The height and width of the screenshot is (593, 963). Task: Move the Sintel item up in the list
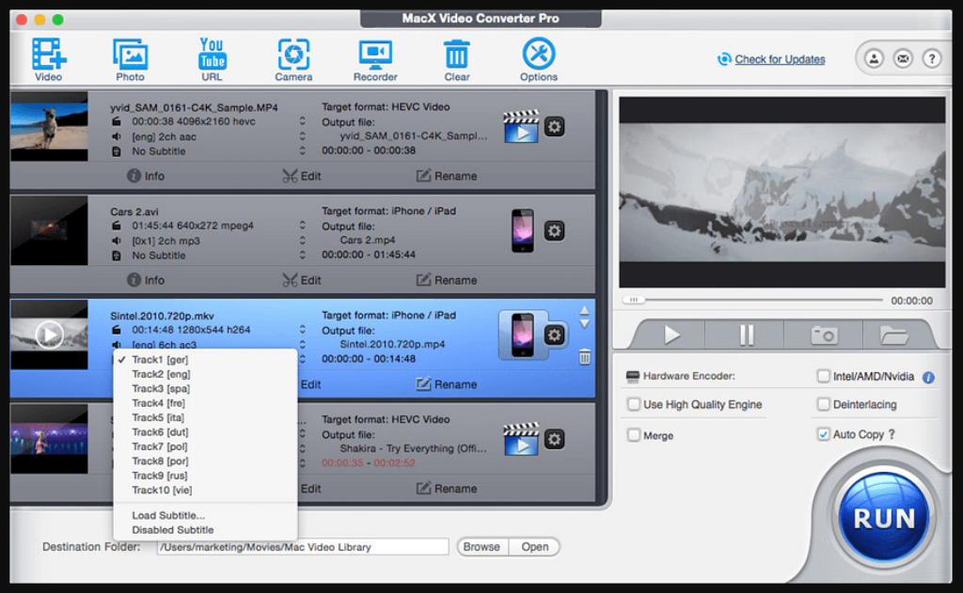pyautogui.click(x=585, y=311)
